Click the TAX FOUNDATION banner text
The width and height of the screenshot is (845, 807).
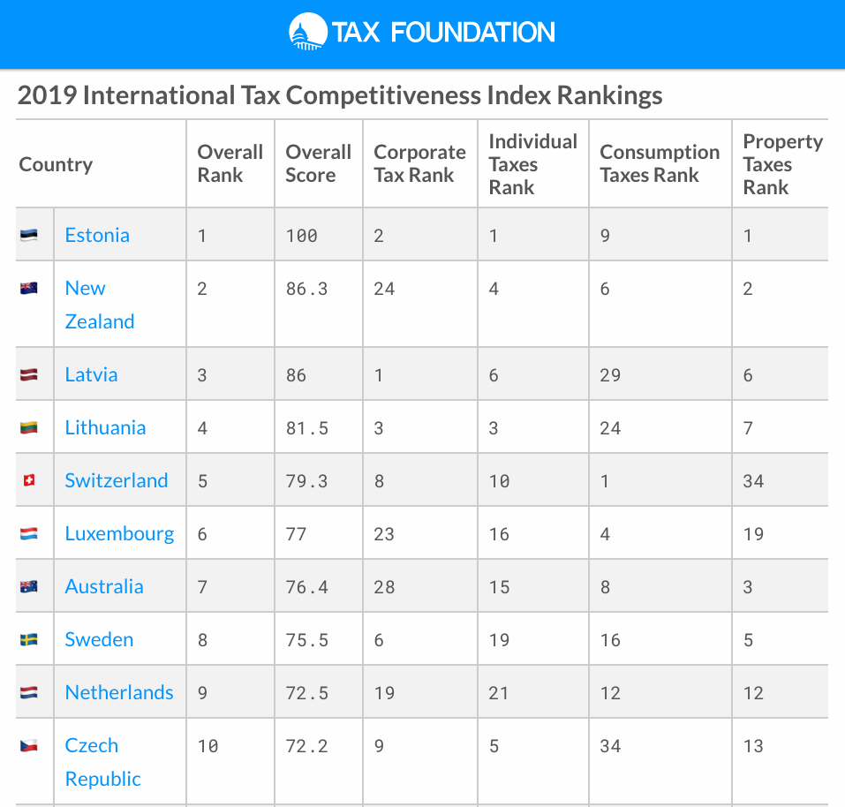442,33
